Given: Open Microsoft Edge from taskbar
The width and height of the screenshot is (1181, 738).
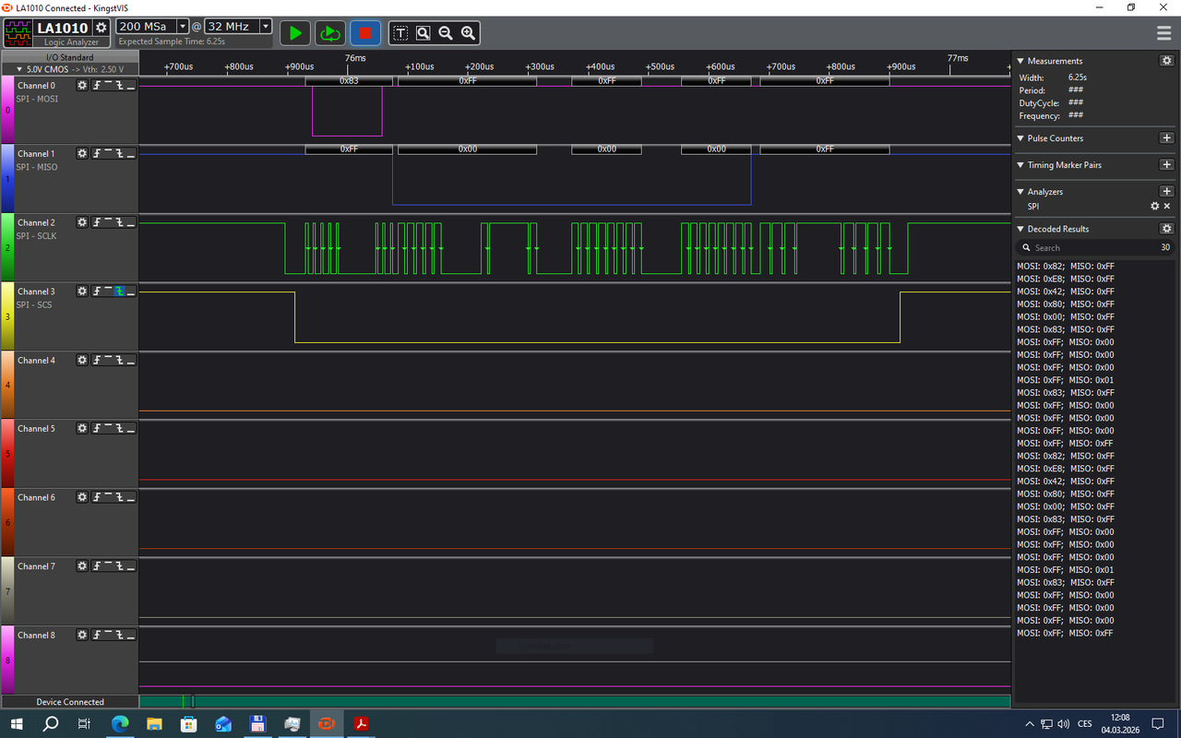Looking at the screenshot, I should pyautogui.click(x=120, y=724).
